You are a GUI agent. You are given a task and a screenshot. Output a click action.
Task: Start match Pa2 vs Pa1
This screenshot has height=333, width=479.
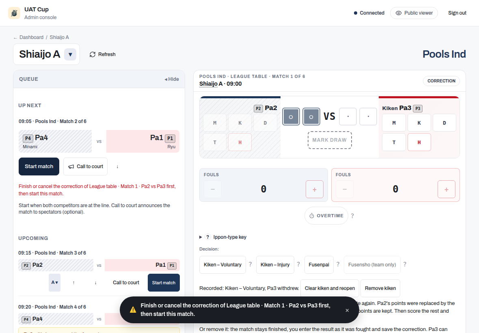click(164, 283)
